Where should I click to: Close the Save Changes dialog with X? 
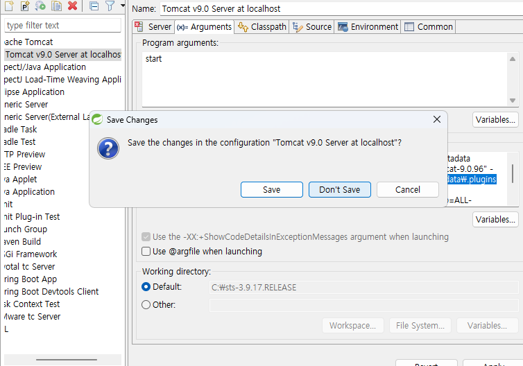pyautogui.click(x=436, y=119)
